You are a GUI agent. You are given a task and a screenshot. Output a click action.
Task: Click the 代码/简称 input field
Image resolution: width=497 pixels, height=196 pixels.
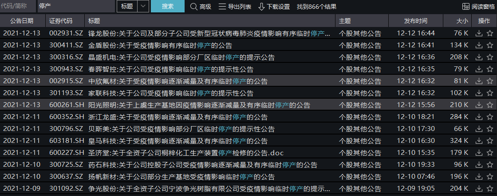18,6
